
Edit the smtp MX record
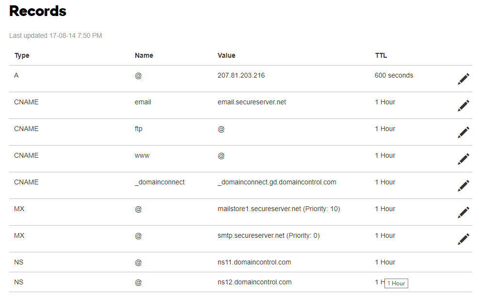pos(463,239)
